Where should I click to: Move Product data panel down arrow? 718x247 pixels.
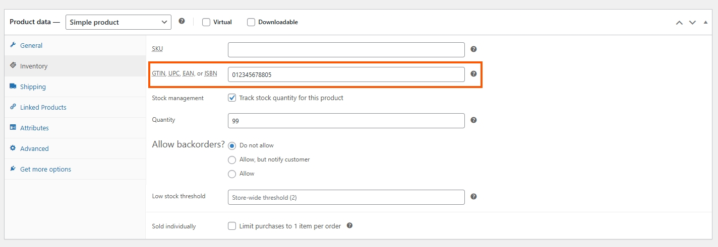692,23
